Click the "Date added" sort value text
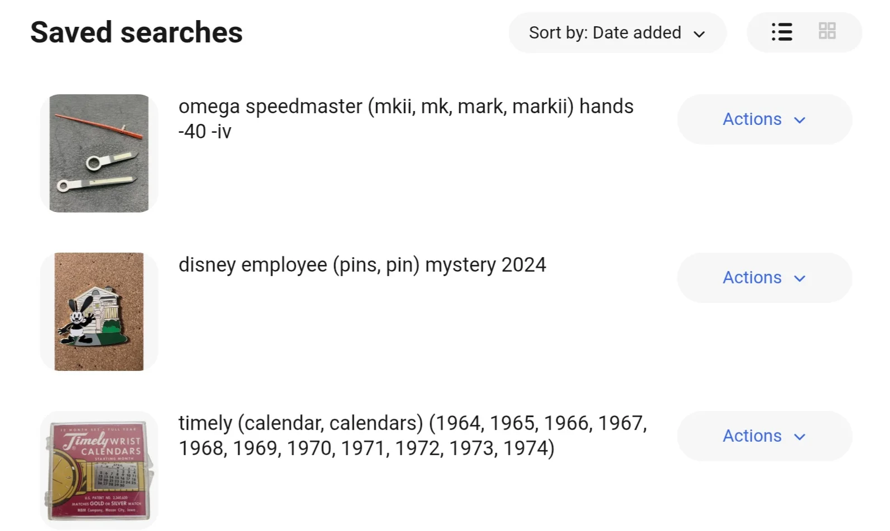The height and width of the screenshot is (531, 890). pyautogui.click(x=637, y=33)
